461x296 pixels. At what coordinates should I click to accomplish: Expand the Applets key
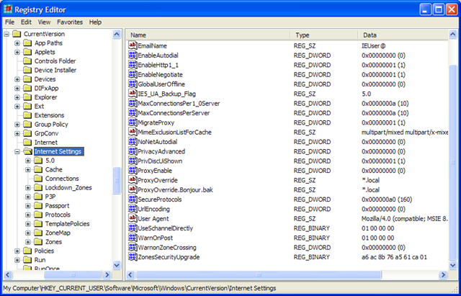point(17,53)
